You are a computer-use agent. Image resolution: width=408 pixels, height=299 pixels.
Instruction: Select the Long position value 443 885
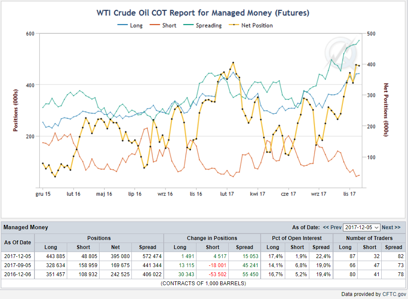(56, 256)
